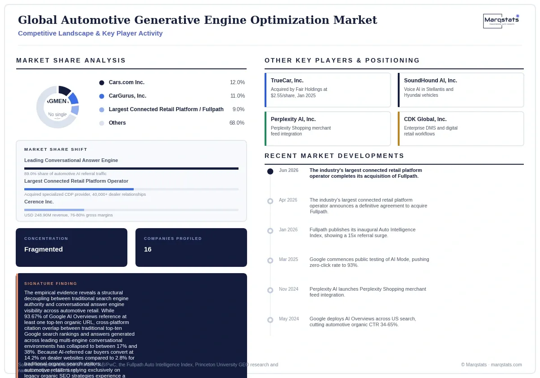Click the Competitive Landscape & Key Player Activity subtitle
The width and height of the screenshot is (540, 378).
click(x=90, y=33)
